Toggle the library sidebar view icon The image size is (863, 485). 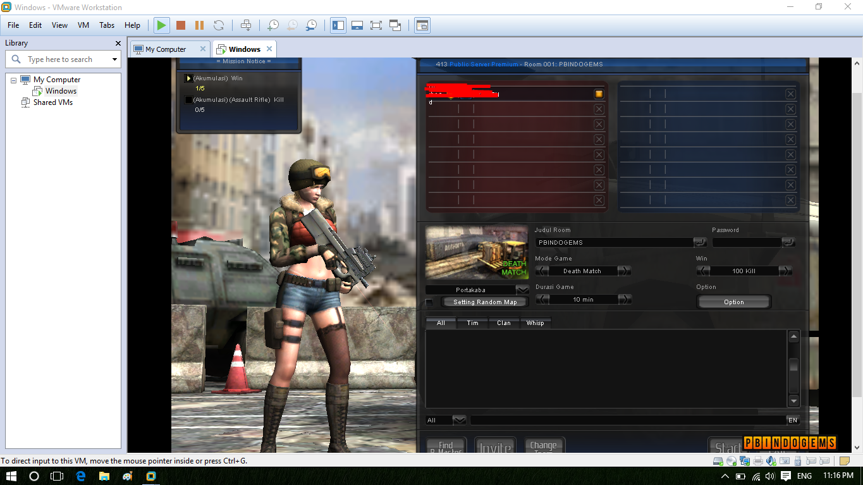(338, 25)
